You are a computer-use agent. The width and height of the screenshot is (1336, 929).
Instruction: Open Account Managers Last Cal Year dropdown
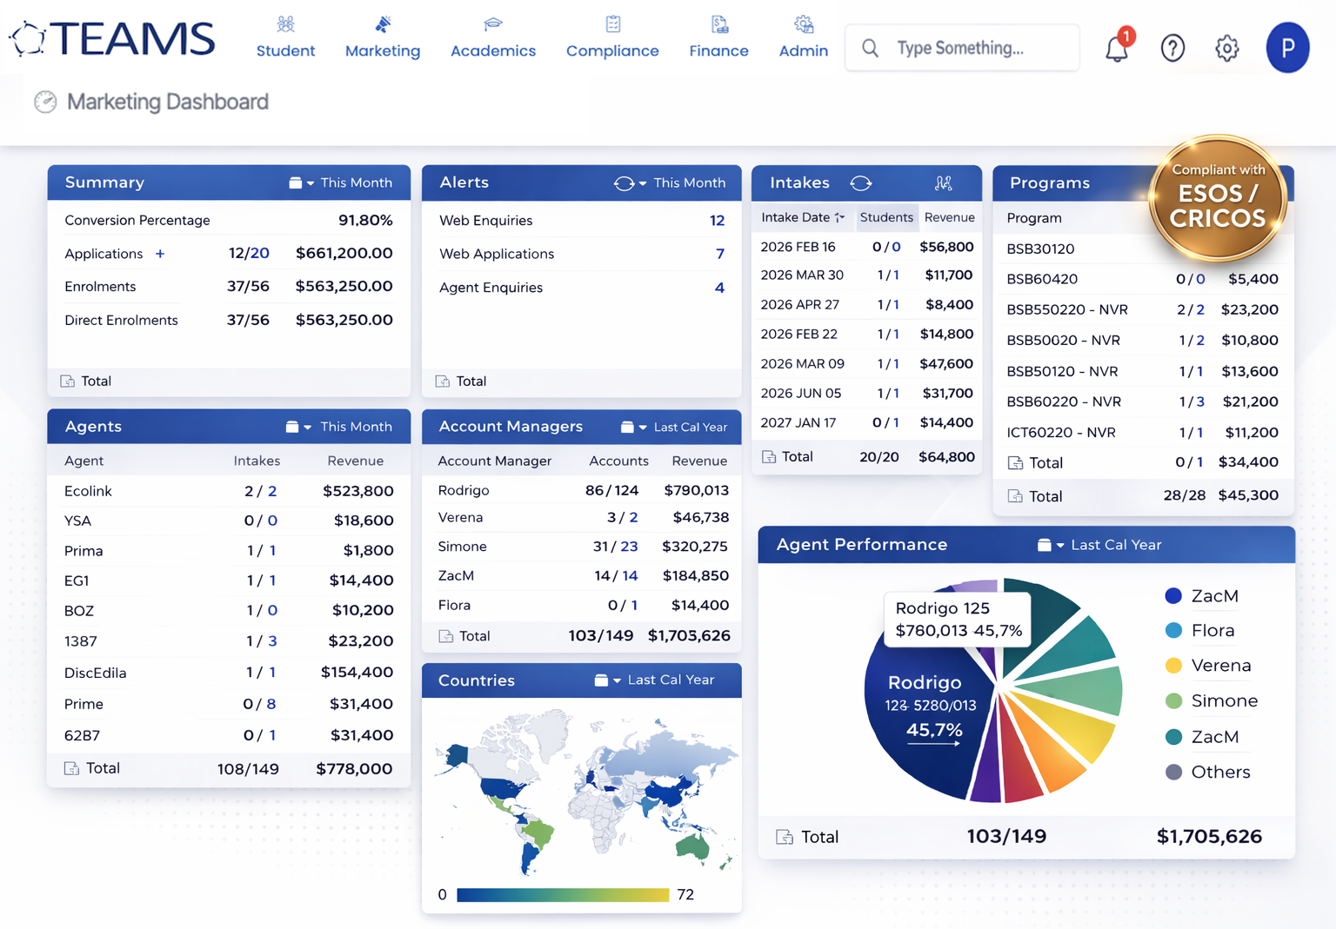[x=674, y=427]
